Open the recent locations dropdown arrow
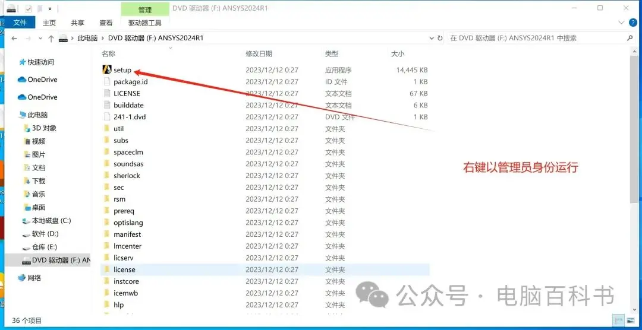Image resolution: width=642 pixels, height=330 pixels. [x=40, y=38]
